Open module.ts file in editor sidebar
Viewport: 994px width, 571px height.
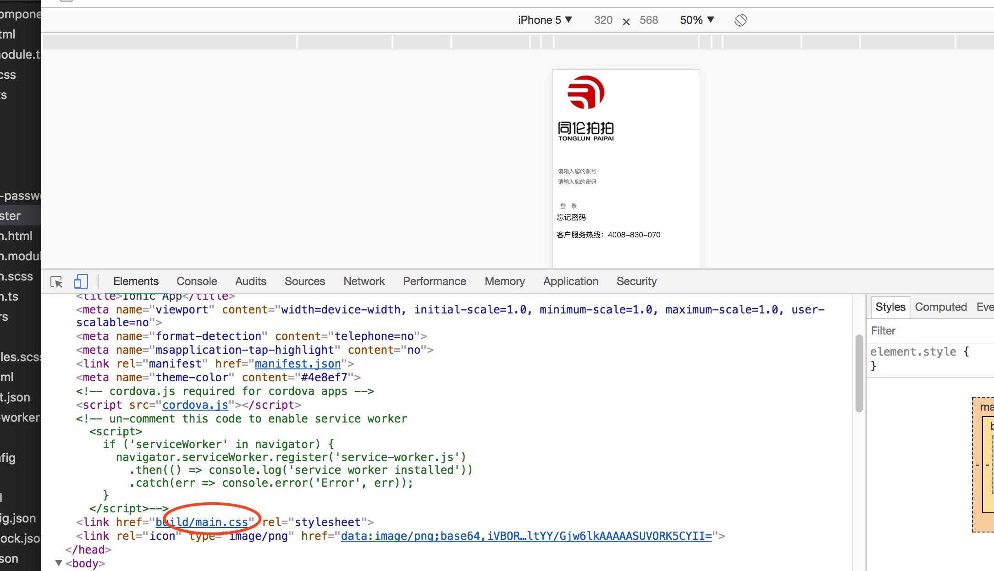pos(21,55)
